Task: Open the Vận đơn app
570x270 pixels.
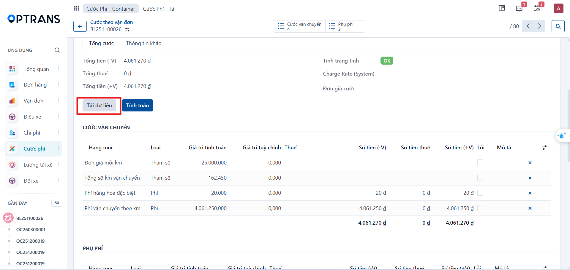Action: [33, 101]
